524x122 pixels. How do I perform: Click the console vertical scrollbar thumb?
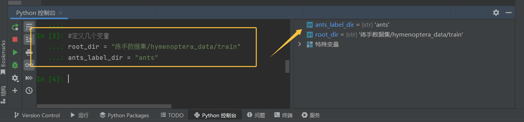point(287,67)
